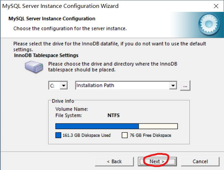The image size is (224, 170).
Task: Expand the Installation Path dropdown arrow
Action: point(173,86)
